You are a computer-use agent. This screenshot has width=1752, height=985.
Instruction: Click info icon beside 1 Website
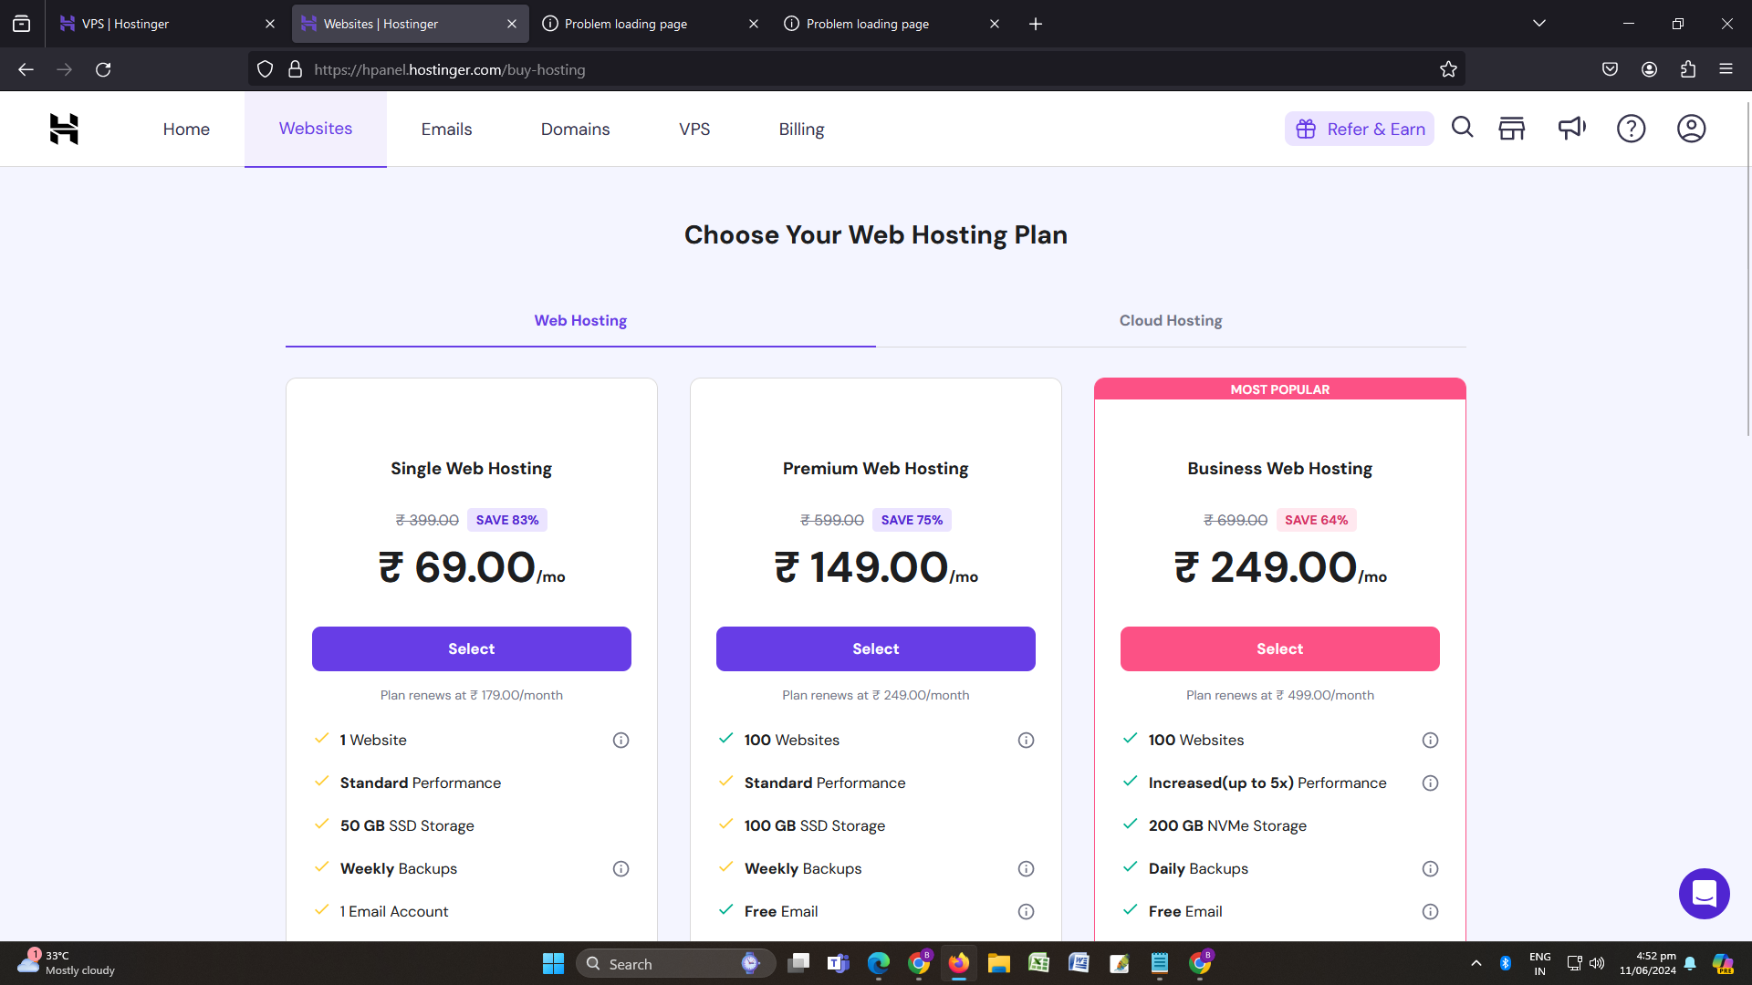click(x=620, y=741)
